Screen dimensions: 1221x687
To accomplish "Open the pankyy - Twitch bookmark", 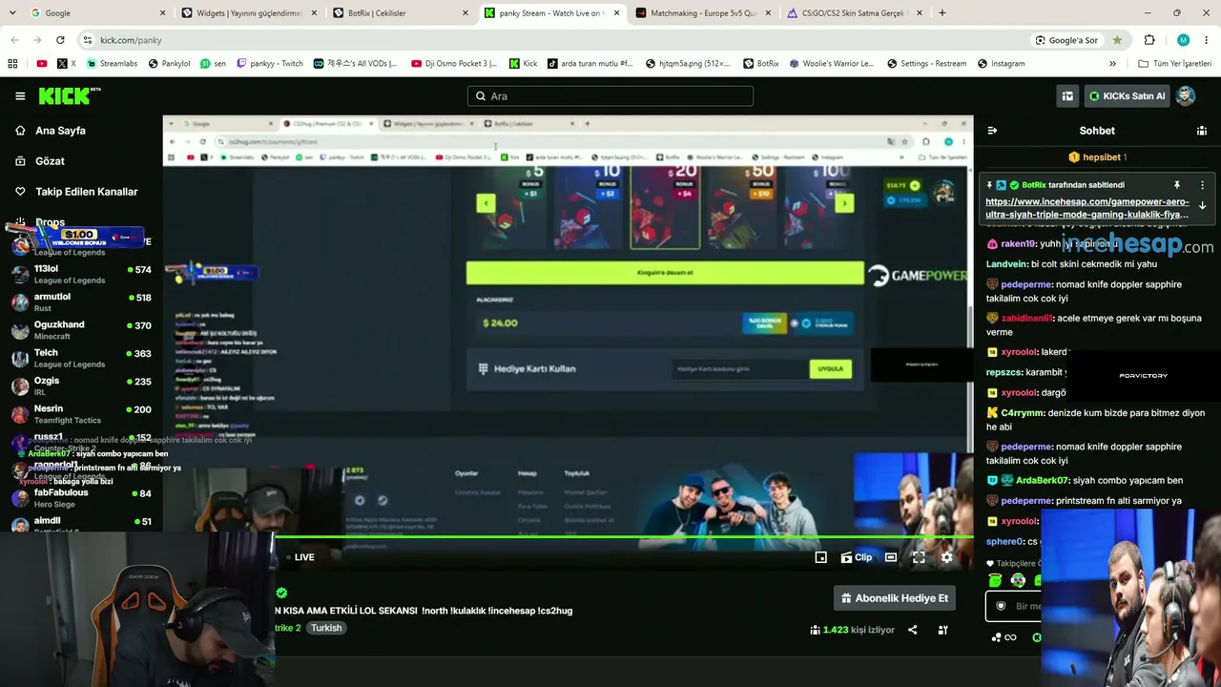I will pyautogui.click(x=270, y=64).
